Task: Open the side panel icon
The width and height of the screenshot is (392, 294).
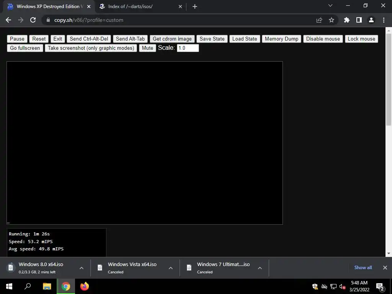Action: (359, 20)
